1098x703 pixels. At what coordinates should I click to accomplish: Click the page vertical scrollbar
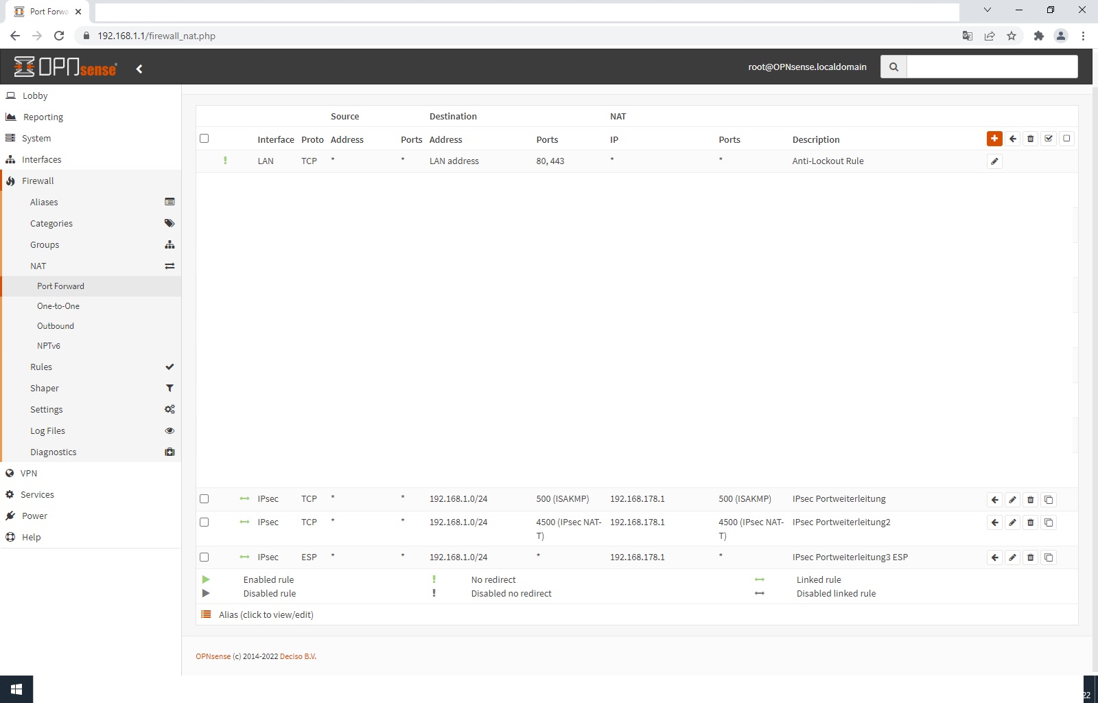point(1094,378)
